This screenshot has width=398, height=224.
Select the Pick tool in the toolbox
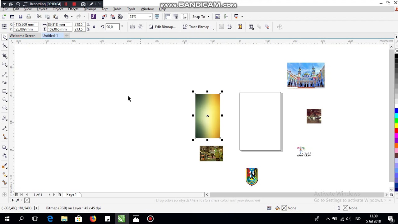4,37
